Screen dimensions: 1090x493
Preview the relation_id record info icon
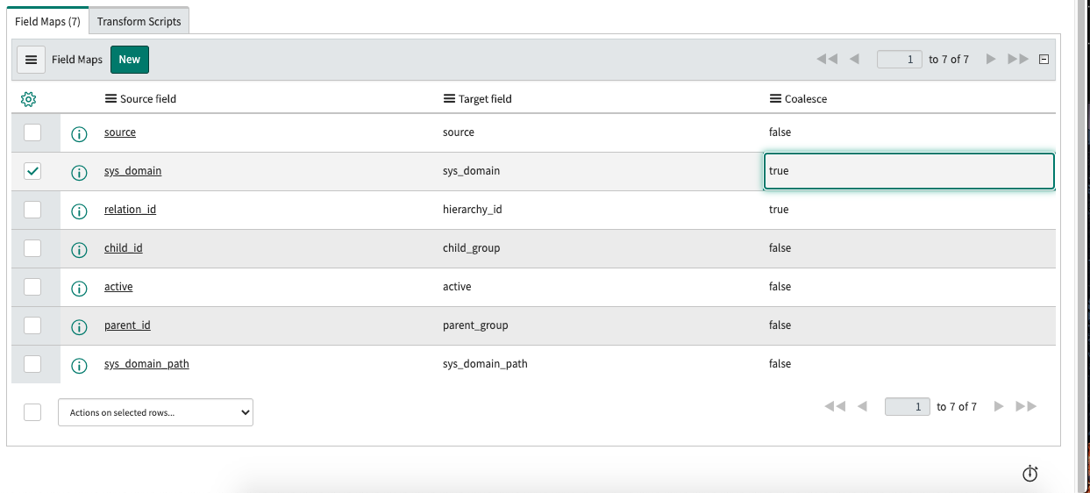point(79,211)
